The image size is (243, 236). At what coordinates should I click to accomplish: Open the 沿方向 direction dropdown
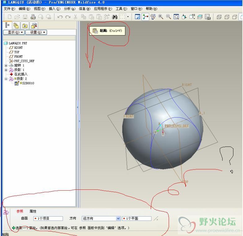pyautogui.click(x=118, y=218)
